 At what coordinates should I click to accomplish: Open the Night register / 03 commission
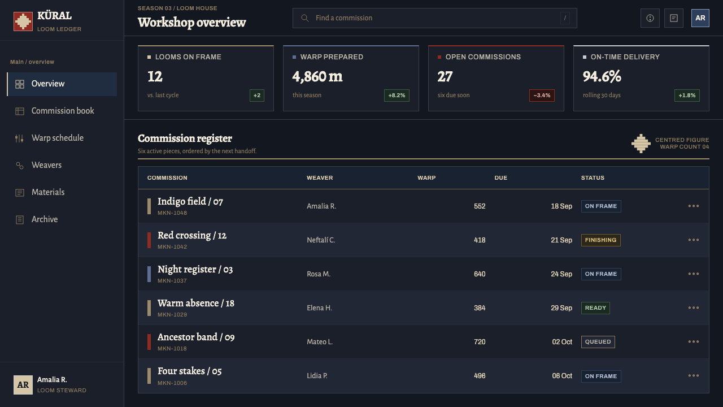[x=195, y=269]
